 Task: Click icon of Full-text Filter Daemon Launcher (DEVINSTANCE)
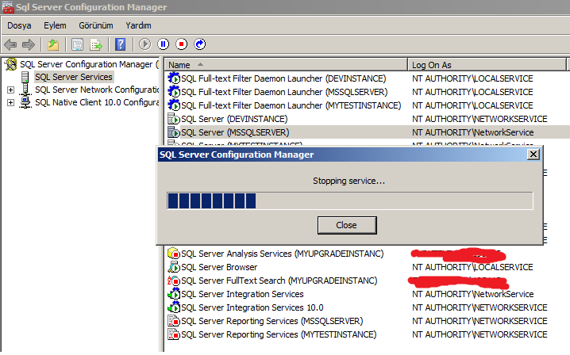click(x=174, y=78)
